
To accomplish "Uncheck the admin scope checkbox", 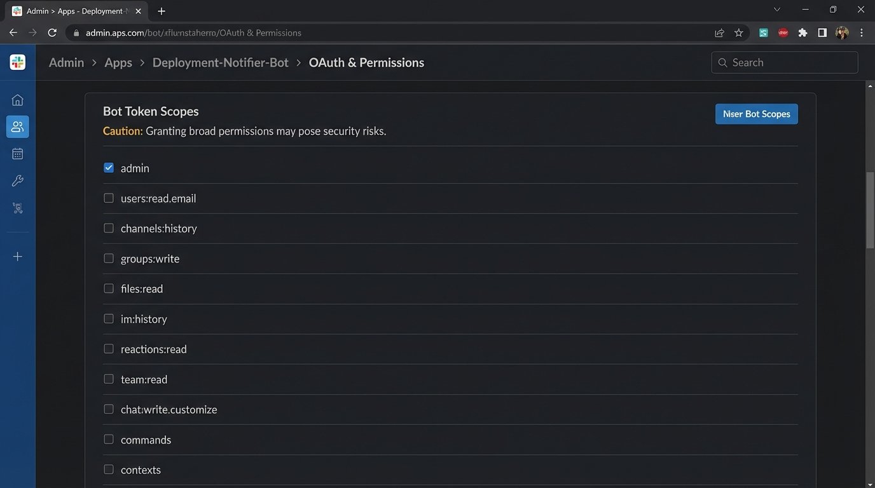I will (x=109, y=167).
